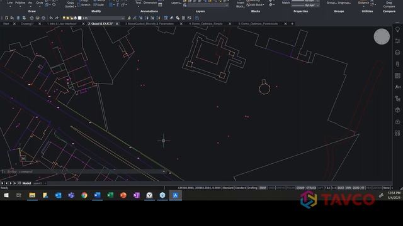
Task: Expand the Edit Block dropdown arrow
Action: [263, 4]
